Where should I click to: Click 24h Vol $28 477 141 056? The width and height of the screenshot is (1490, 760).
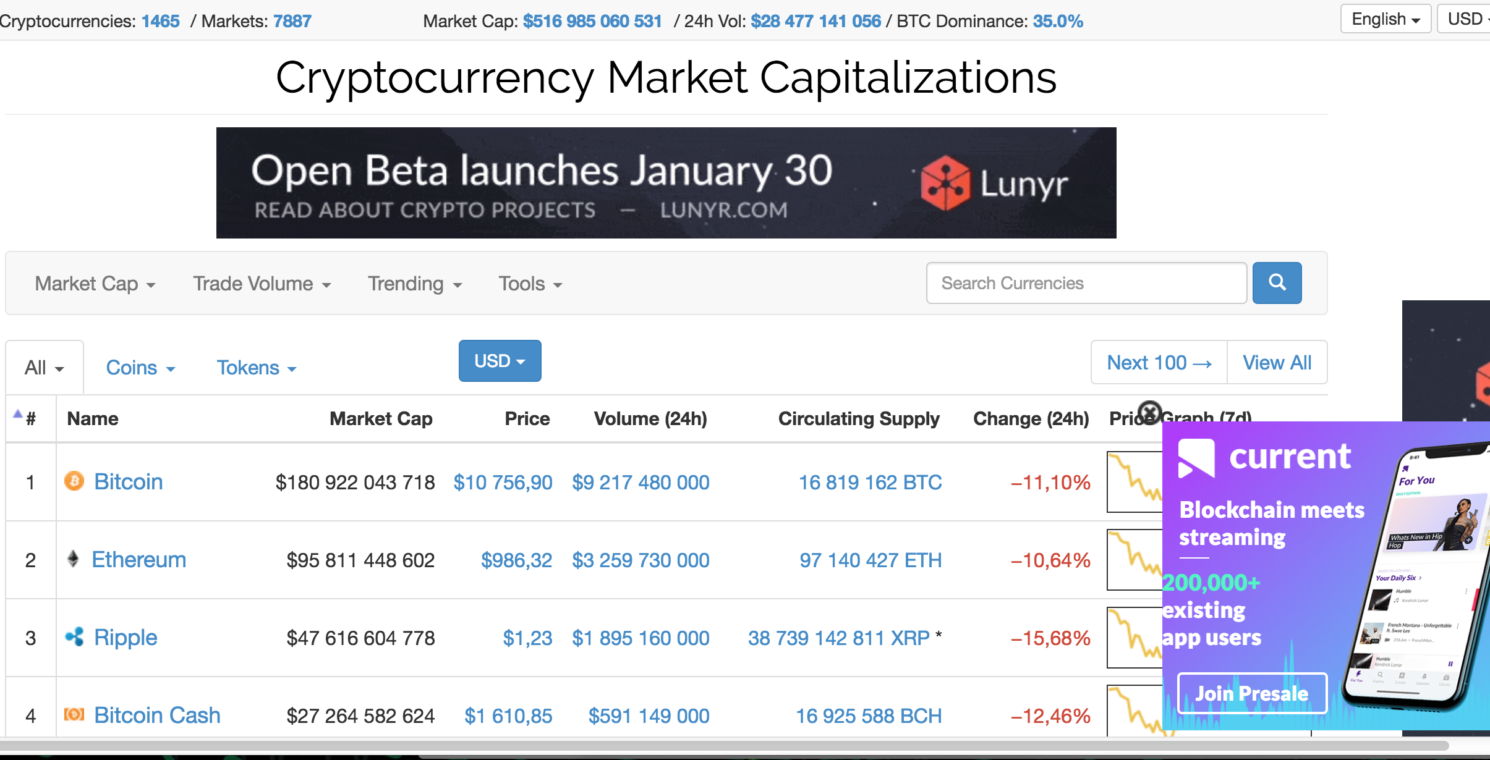point(816,21)
